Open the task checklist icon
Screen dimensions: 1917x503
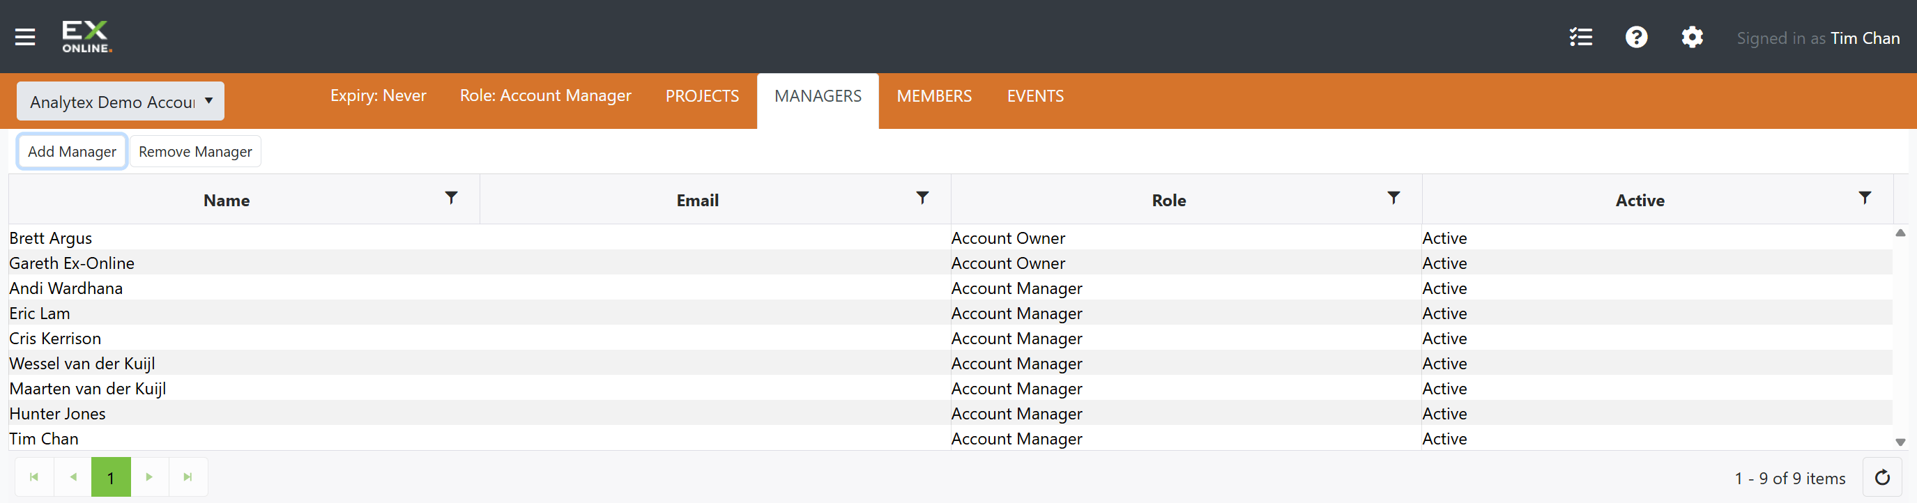(1580, 37)
